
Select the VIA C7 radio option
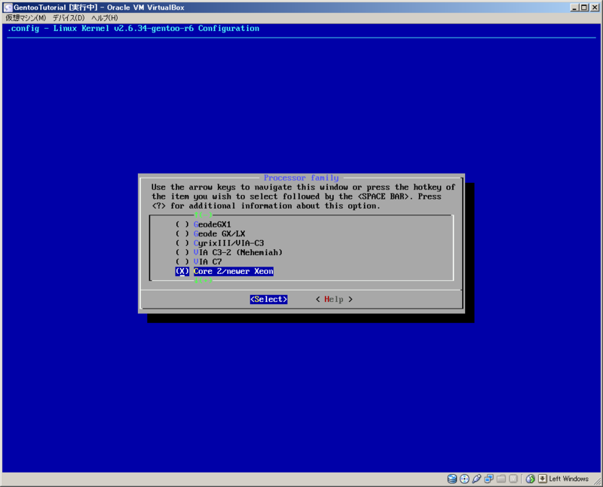pyautogui.click(x=198, y=261)
